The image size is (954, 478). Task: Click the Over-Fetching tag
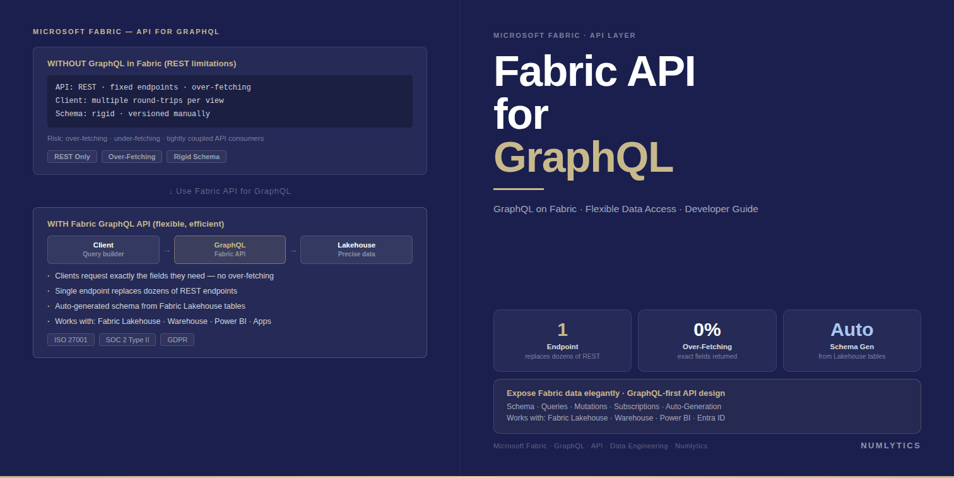[x=132, y=157]
